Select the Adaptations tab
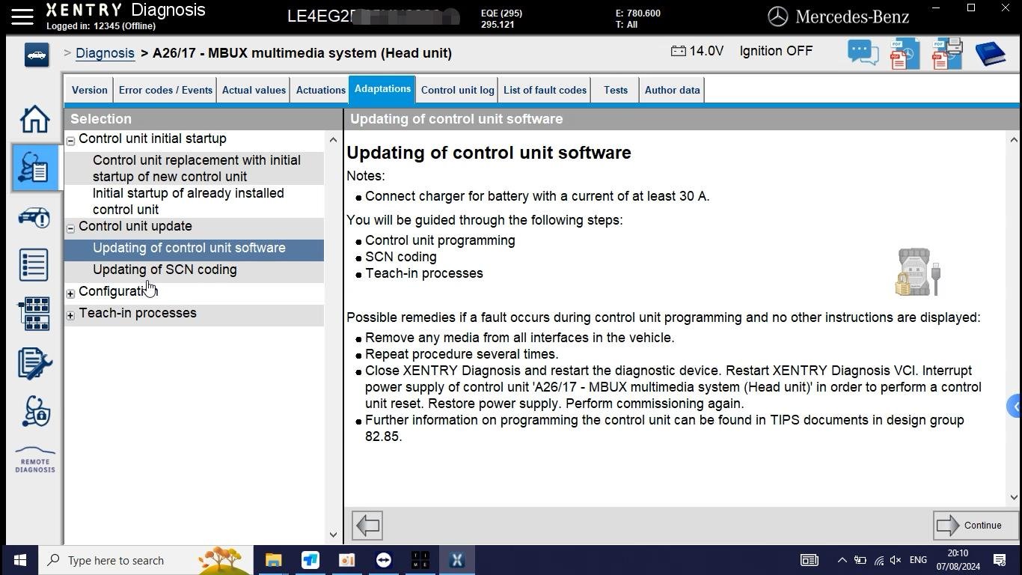Screen dimensions: 1022x575 382,89
